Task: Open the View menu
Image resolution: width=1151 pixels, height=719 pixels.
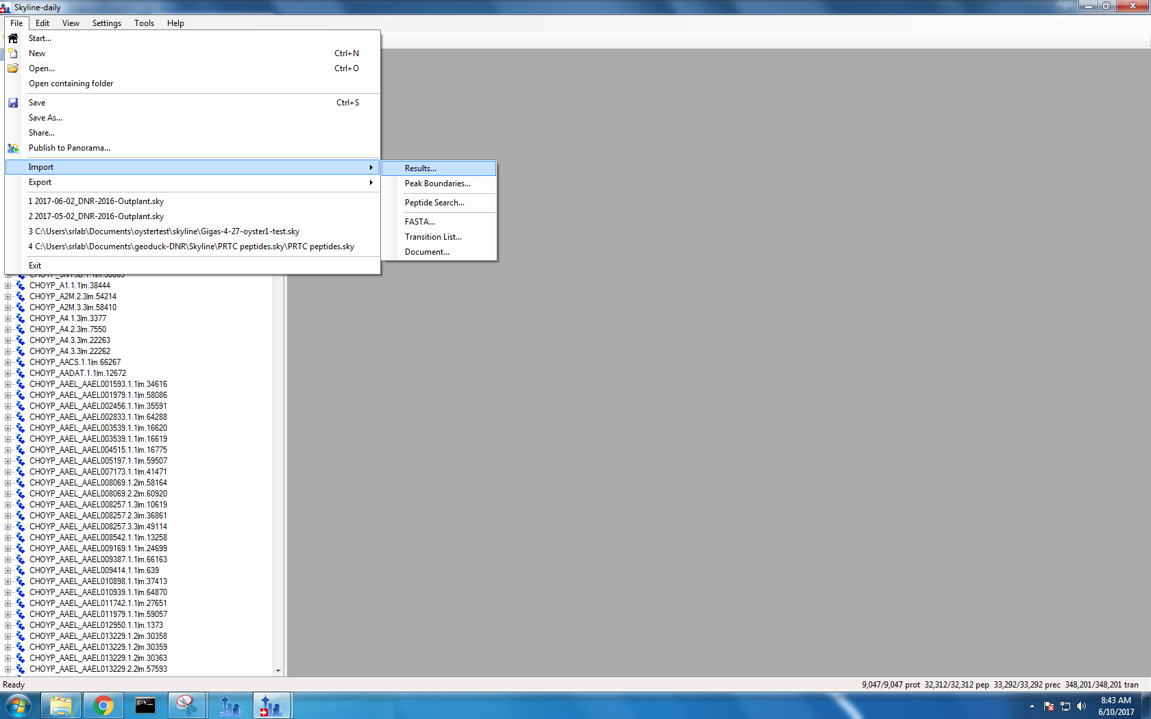Action: (x=71, y=23)
